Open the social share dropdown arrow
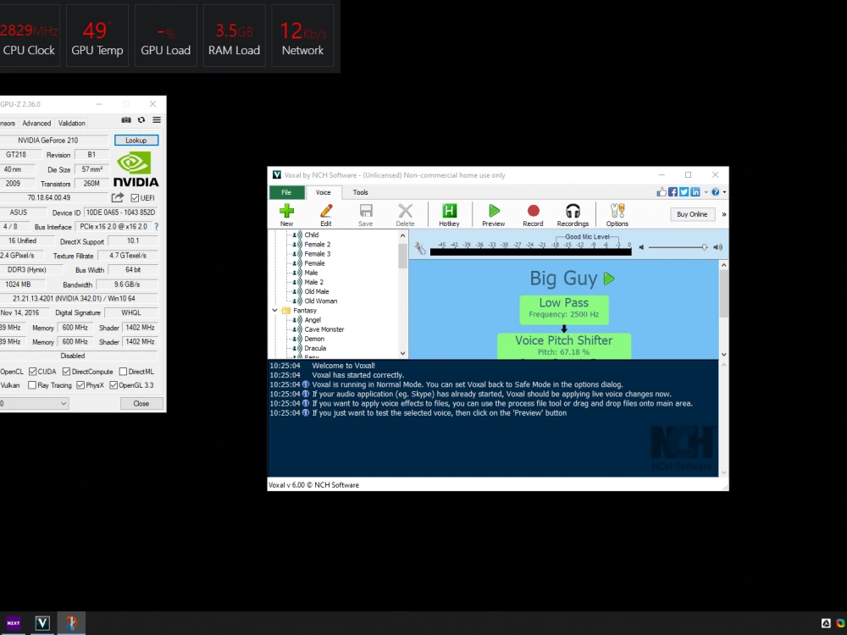The width and height of the screenshot is (847, 635). 706,191
